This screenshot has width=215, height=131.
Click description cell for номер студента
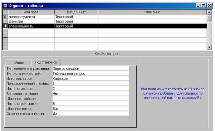(152, 17)
